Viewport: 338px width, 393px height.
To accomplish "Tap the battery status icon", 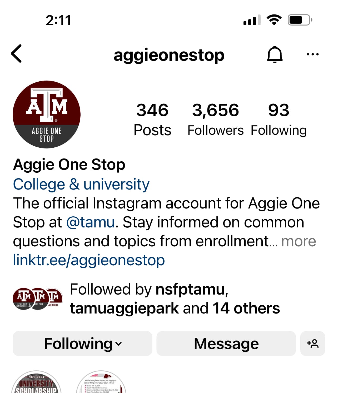I will (300, 20).
